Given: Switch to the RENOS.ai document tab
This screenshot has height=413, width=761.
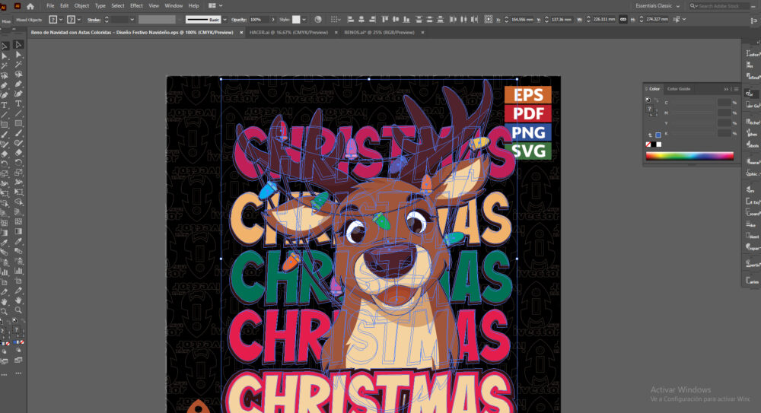Looking at the screenshot, I should pyautogui.click(x=379, y=33).
